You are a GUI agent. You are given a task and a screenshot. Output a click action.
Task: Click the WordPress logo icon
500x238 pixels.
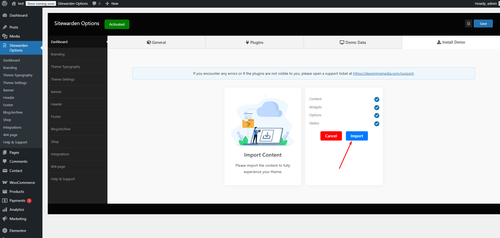(5, 3)
